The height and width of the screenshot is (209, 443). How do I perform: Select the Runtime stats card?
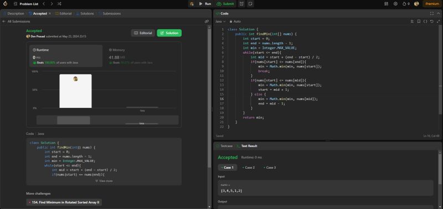[66, 56]
